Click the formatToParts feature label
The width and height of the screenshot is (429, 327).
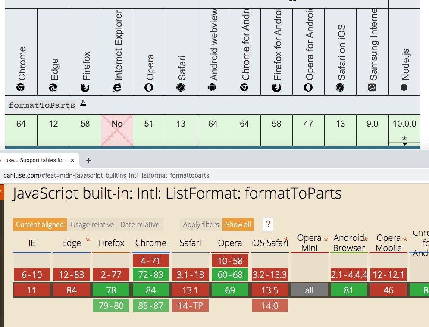tap(42, 105)
